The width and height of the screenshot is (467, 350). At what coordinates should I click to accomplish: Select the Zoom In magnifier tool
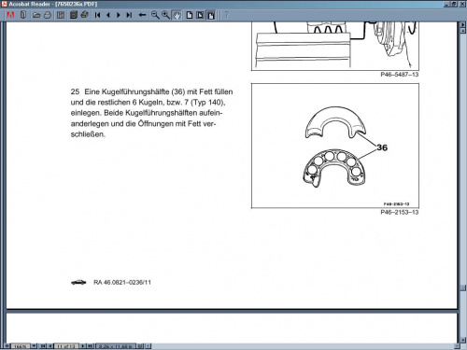click(165, 15)
